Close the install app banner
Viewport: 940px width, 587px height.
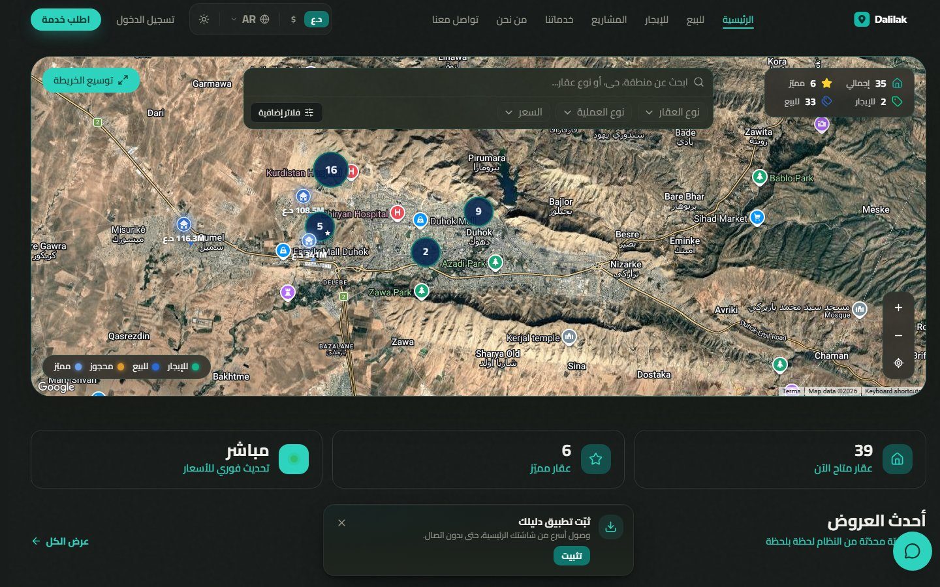tap(341, 523)
